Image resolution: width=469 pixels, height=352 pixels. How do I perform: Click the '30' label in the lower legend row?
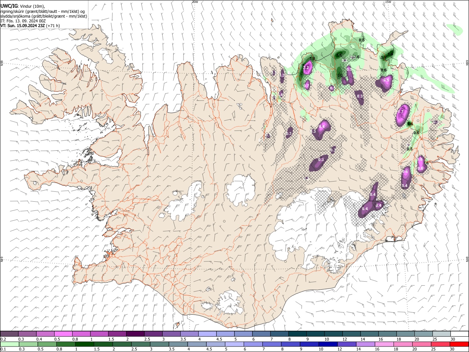[453, 349]
